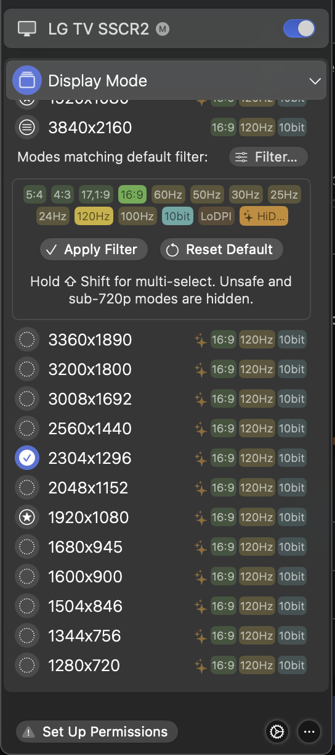Image resolution: width=335 pixels, height=755 pixels.
Task: Click the Apply Filter button
Action: click(94, 250)
